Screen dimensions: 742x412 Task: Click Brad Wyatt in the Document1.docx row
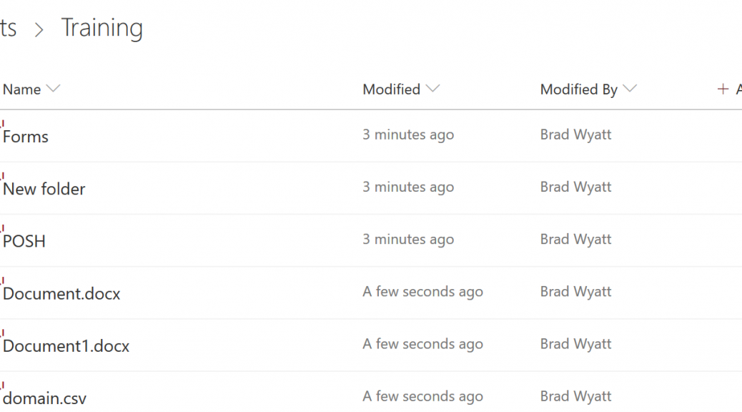click(x=575, y=344)
